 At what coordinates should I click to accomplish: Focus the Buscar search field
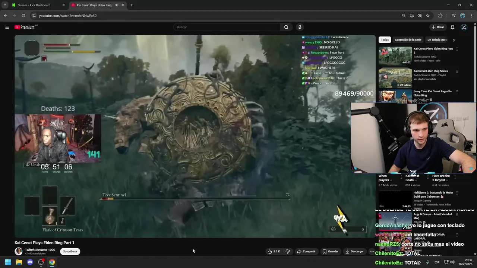[x=227, y=27]
